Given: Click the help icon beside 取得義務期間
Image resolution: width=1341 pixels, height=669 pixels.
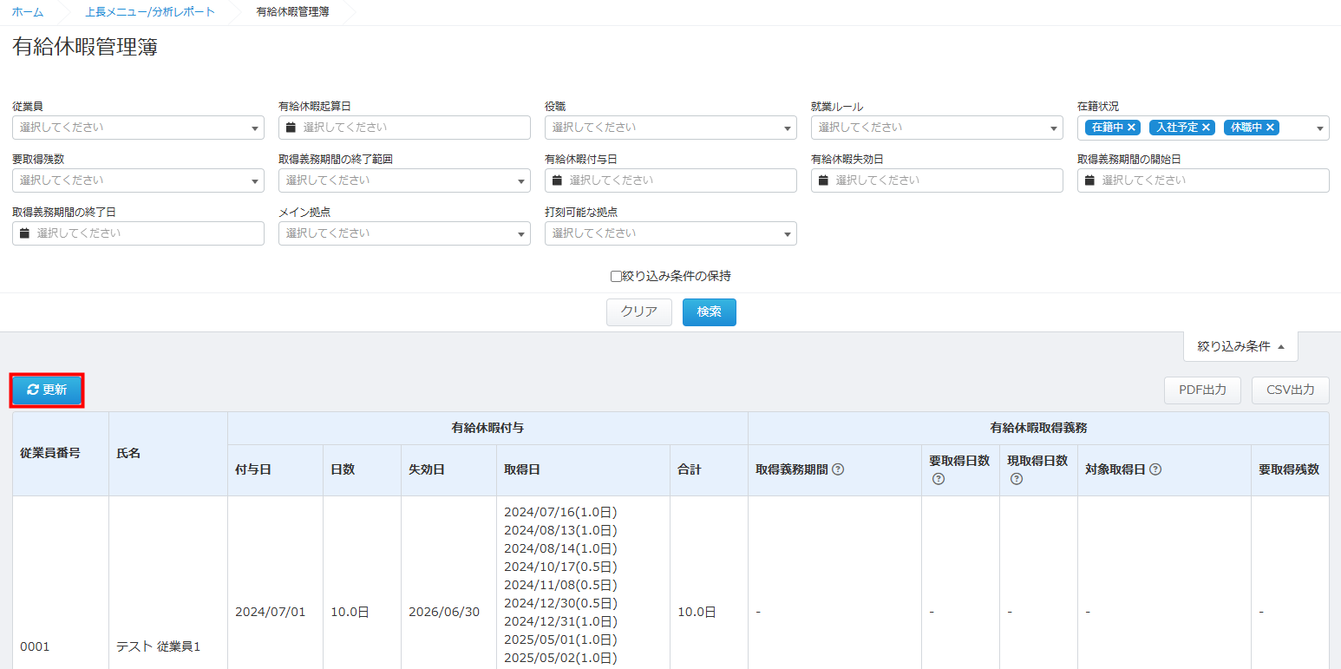Looking at the screenshot, I should point(838,469).
